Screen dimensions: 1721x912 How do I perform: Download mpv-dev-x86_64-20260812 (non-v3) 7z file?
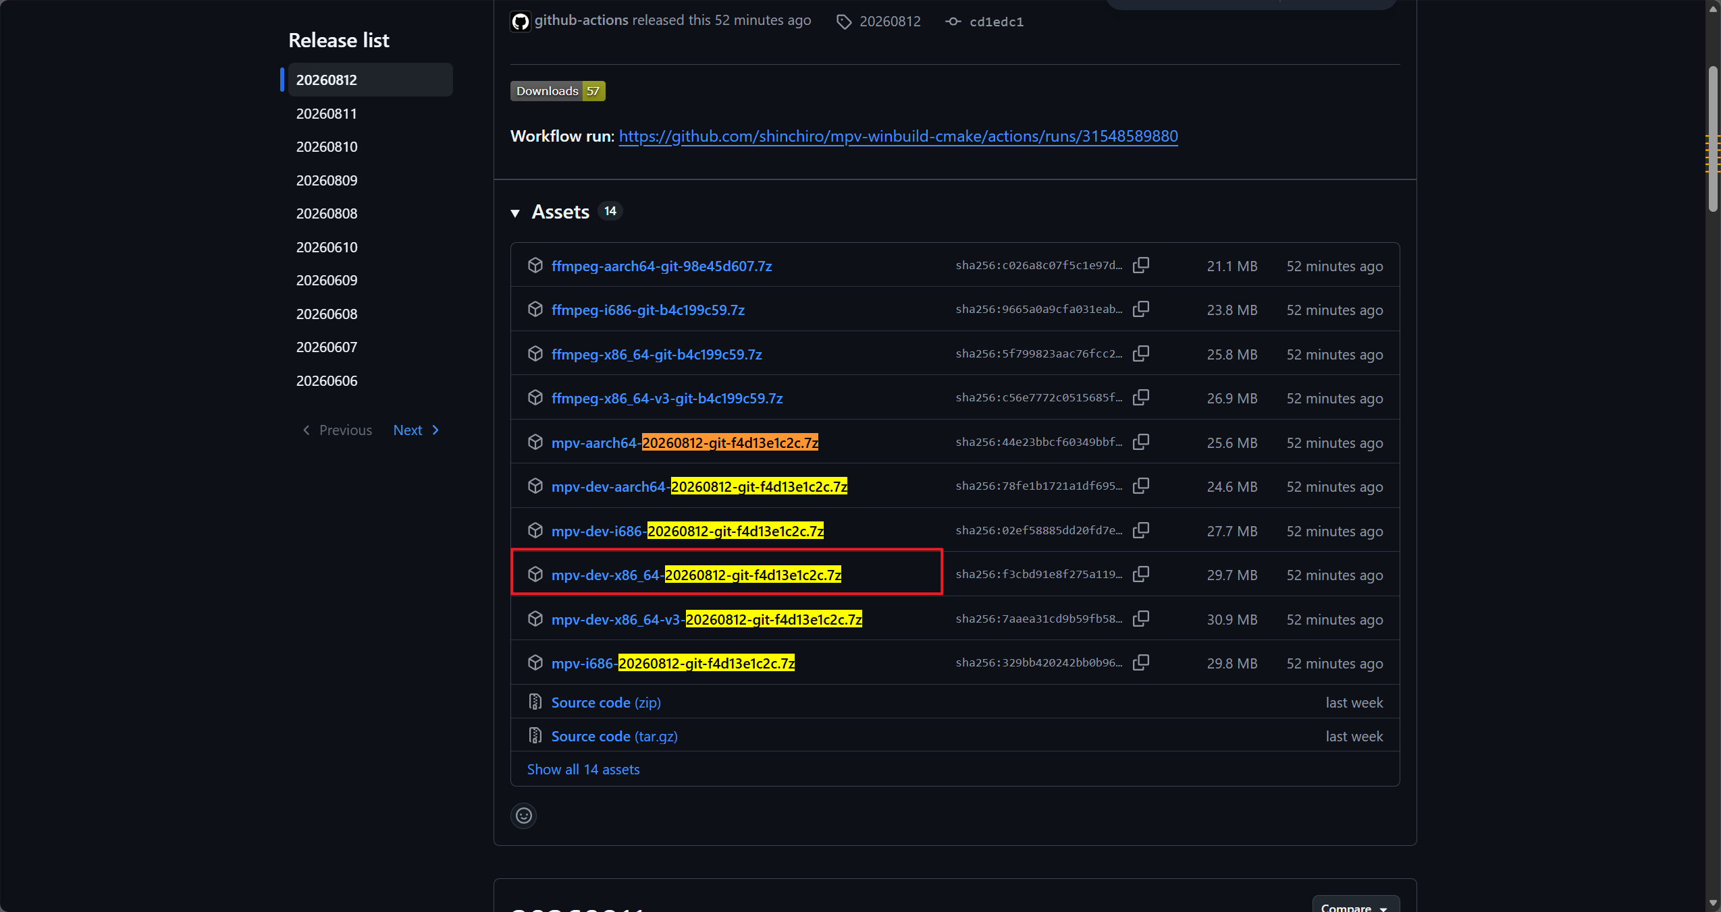tap(696, 575)
